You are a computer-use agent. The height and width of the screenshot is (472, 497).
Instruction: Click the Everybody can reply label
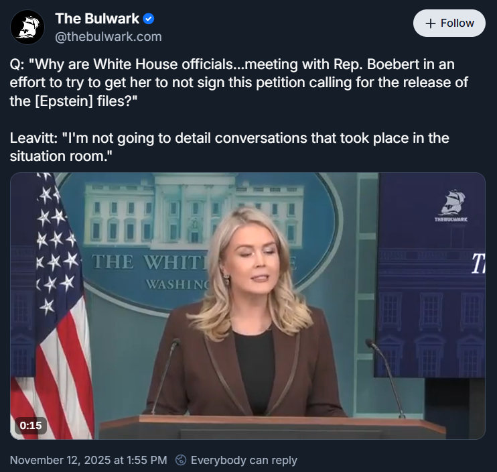pos(244,460)
